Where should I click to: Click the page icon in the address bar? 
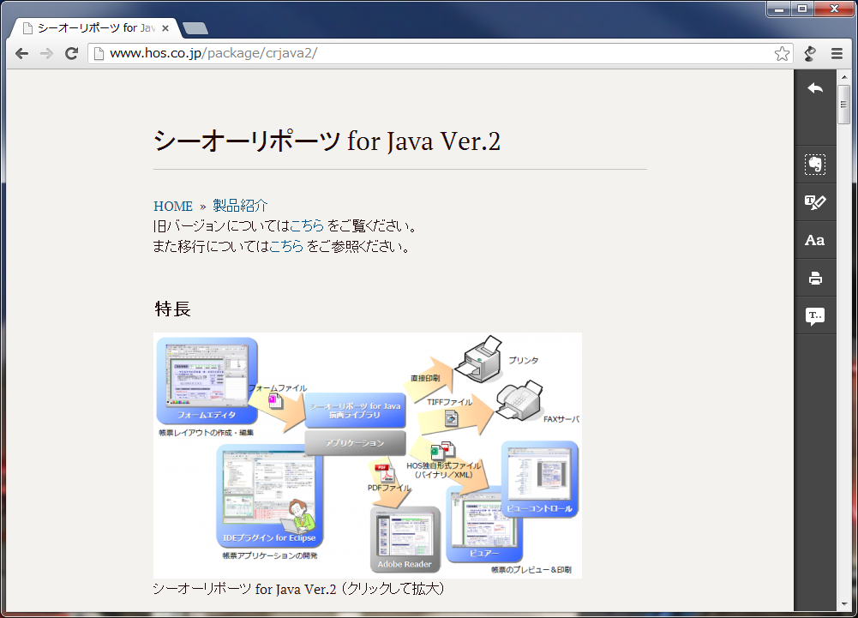pos(99,53)
